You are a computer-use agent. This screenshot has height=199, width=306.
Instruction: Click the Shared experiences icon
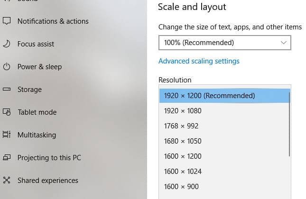point(7,180)
